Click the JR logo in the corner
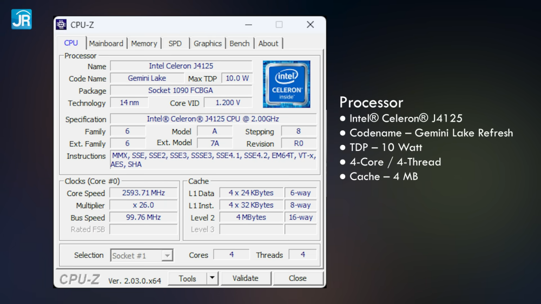Screen dimensions: 541x304 [x=22, y=19]
